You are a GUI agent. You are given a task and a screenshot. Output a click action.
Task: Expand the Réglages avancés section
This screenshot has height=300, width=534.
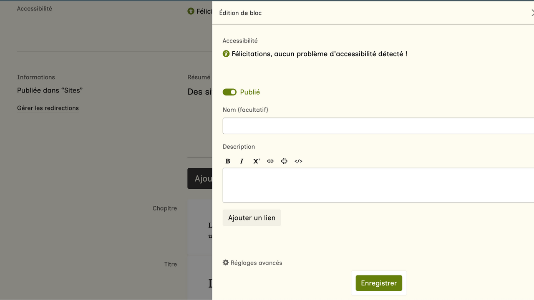tap(256, 263)
